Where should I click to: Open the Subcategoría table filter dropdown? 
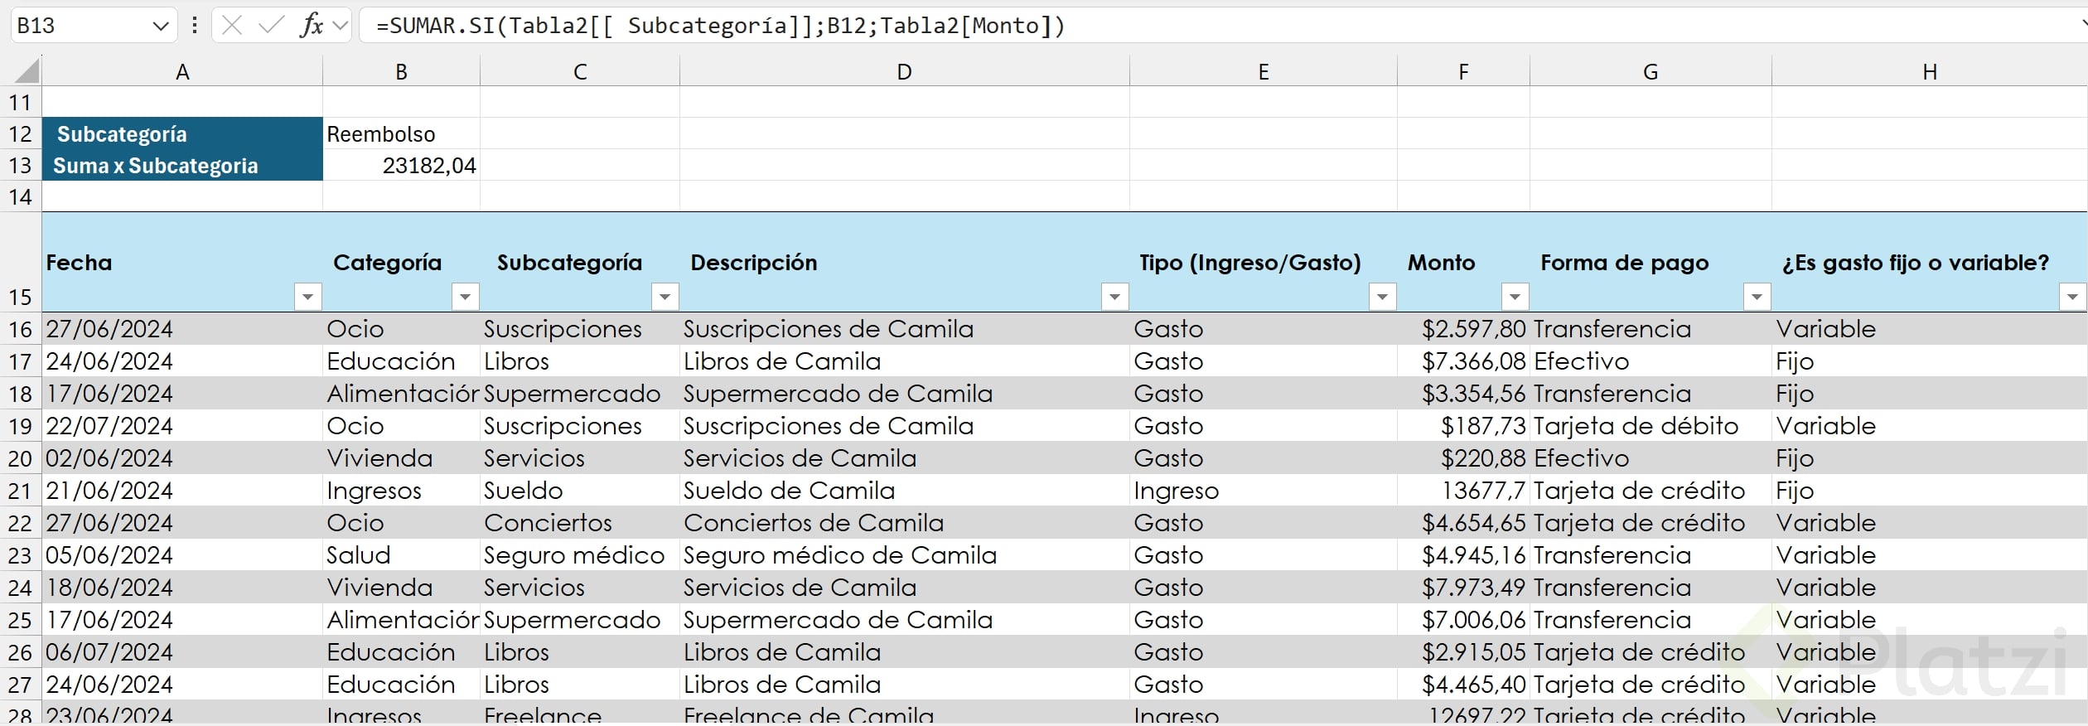pyautogui.click(x=665, y=297)
